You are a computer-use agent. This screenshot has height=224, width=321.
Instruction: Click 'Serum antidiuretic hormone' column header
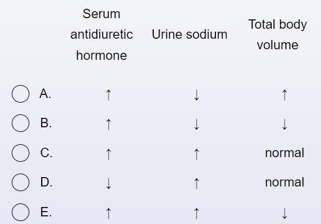click(102, 35)
